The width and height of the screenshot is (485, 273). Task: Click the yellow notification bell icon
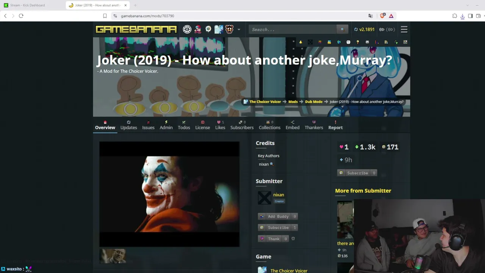pyautogui.click(x=300, y=42)
